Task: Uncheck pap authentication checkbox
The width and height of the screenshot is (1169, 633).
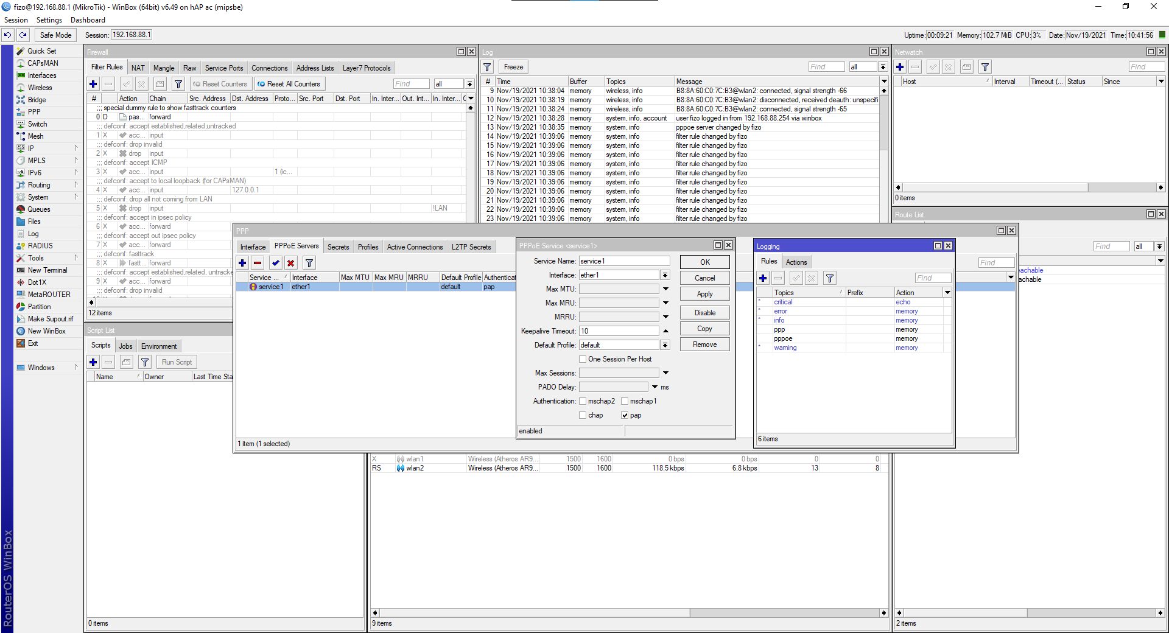Action: 625,415
